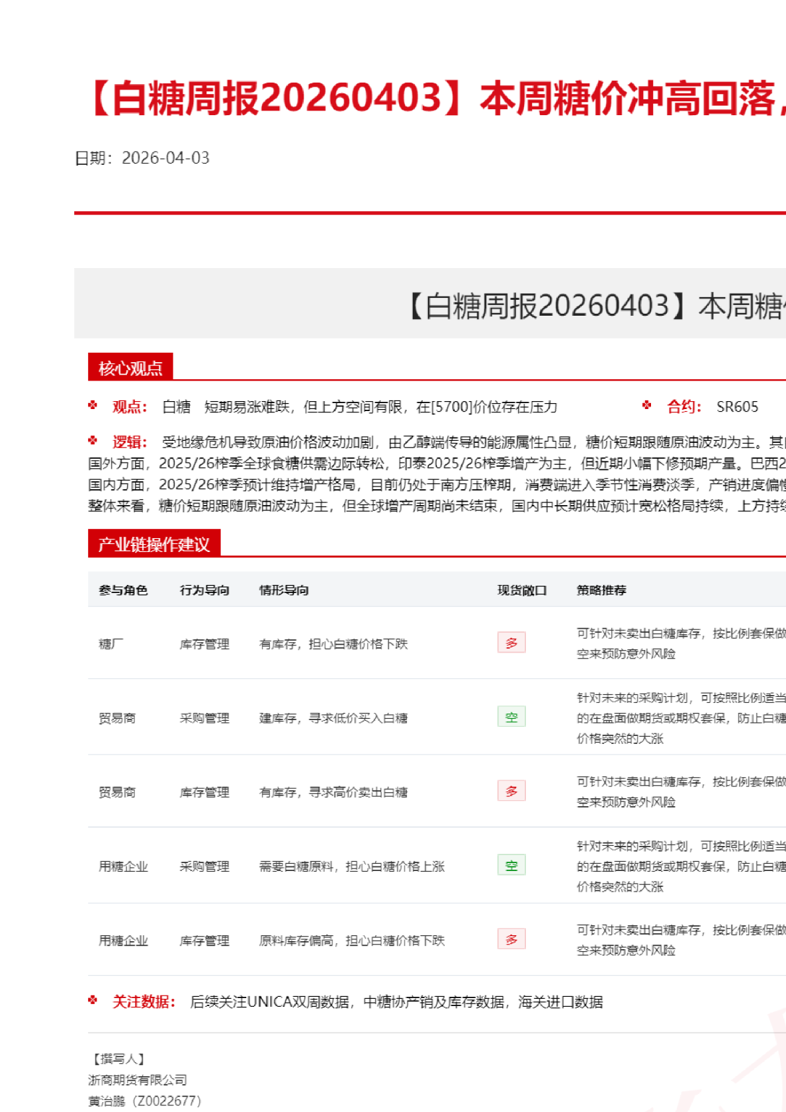Click the 策略推荐 column header
Image resolution: width=786 pixels, height=1112 pixels.
click(601, 590)
